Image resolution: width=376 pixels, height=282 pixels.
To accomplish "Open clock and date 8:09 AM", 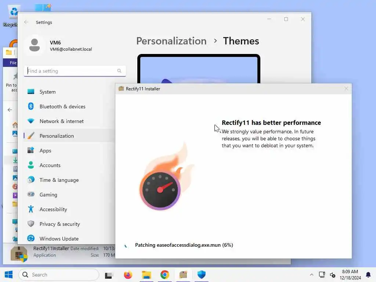I will pyautogui.click(x=350, y=275).
